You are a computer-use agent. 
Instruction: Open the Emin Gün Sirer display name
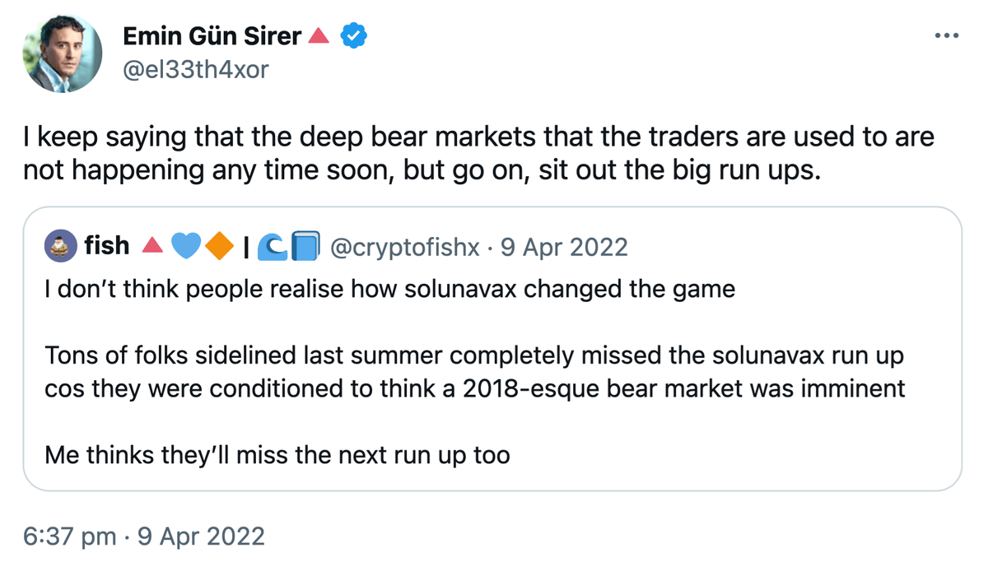click(212, 36)
